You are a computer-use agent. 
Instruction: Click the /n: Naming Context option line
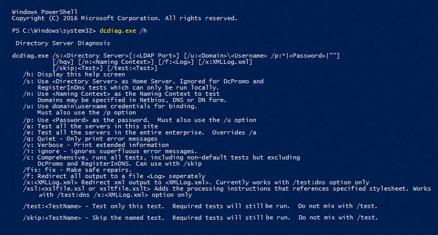coord(121,94)
